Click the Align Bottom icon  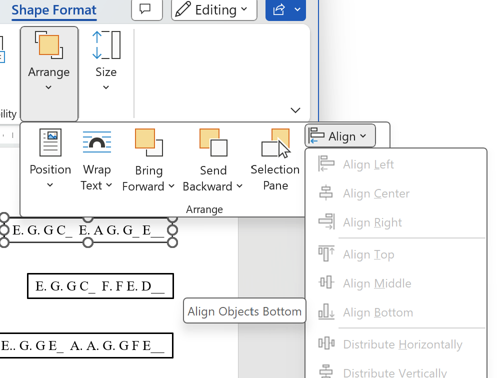325,311
